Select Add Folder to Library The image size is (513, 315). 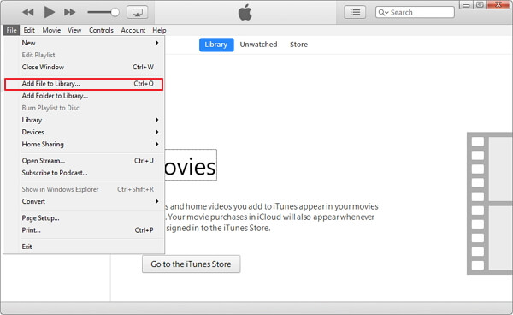tap(84, 96)
